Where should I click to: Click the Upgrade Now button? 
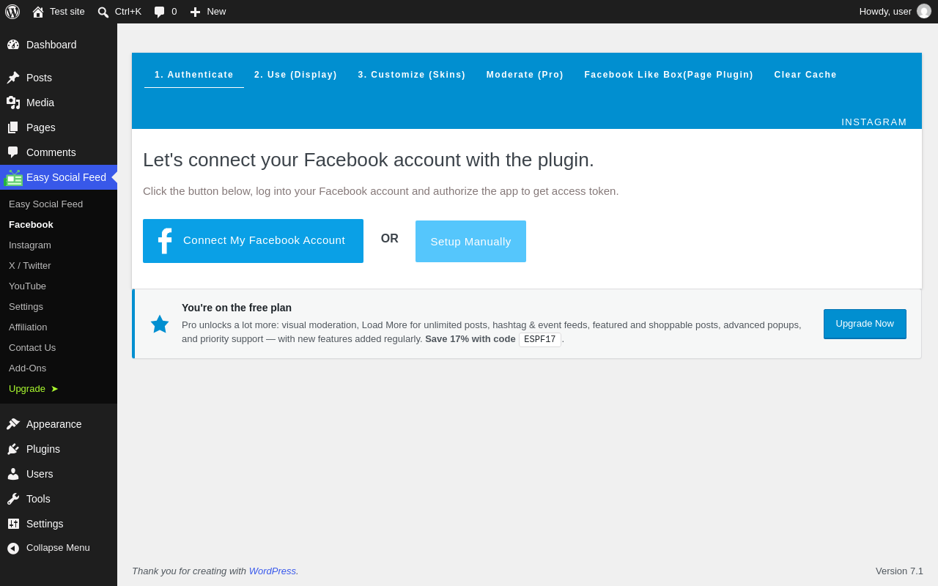pyautogui.click(x=865, y=324)
